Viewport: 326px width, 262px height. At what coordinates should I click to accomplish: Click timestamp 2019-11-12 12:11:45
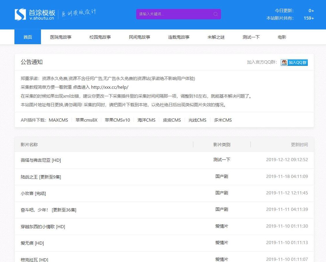point(287,193)
